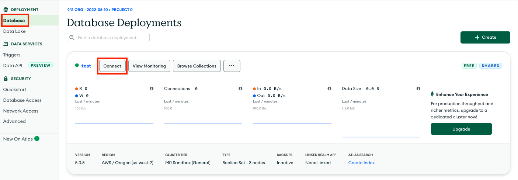Open info icon for network In/Out chart
The width and height of the screenshot is (518, 180).
click(329, 89)
